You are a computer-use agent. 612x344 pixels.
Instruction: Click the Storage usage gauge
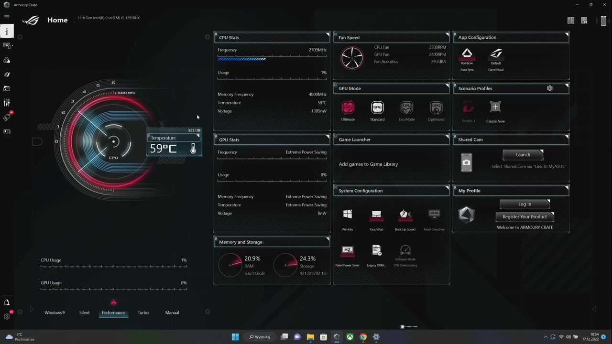[285, 265]
